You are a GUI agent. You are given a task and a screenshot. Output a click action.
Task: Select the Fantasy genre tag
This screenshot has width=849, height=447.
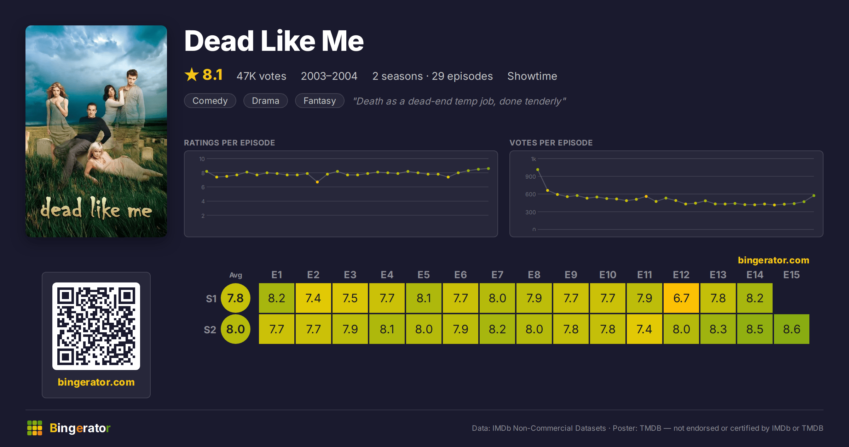point(320,101)
